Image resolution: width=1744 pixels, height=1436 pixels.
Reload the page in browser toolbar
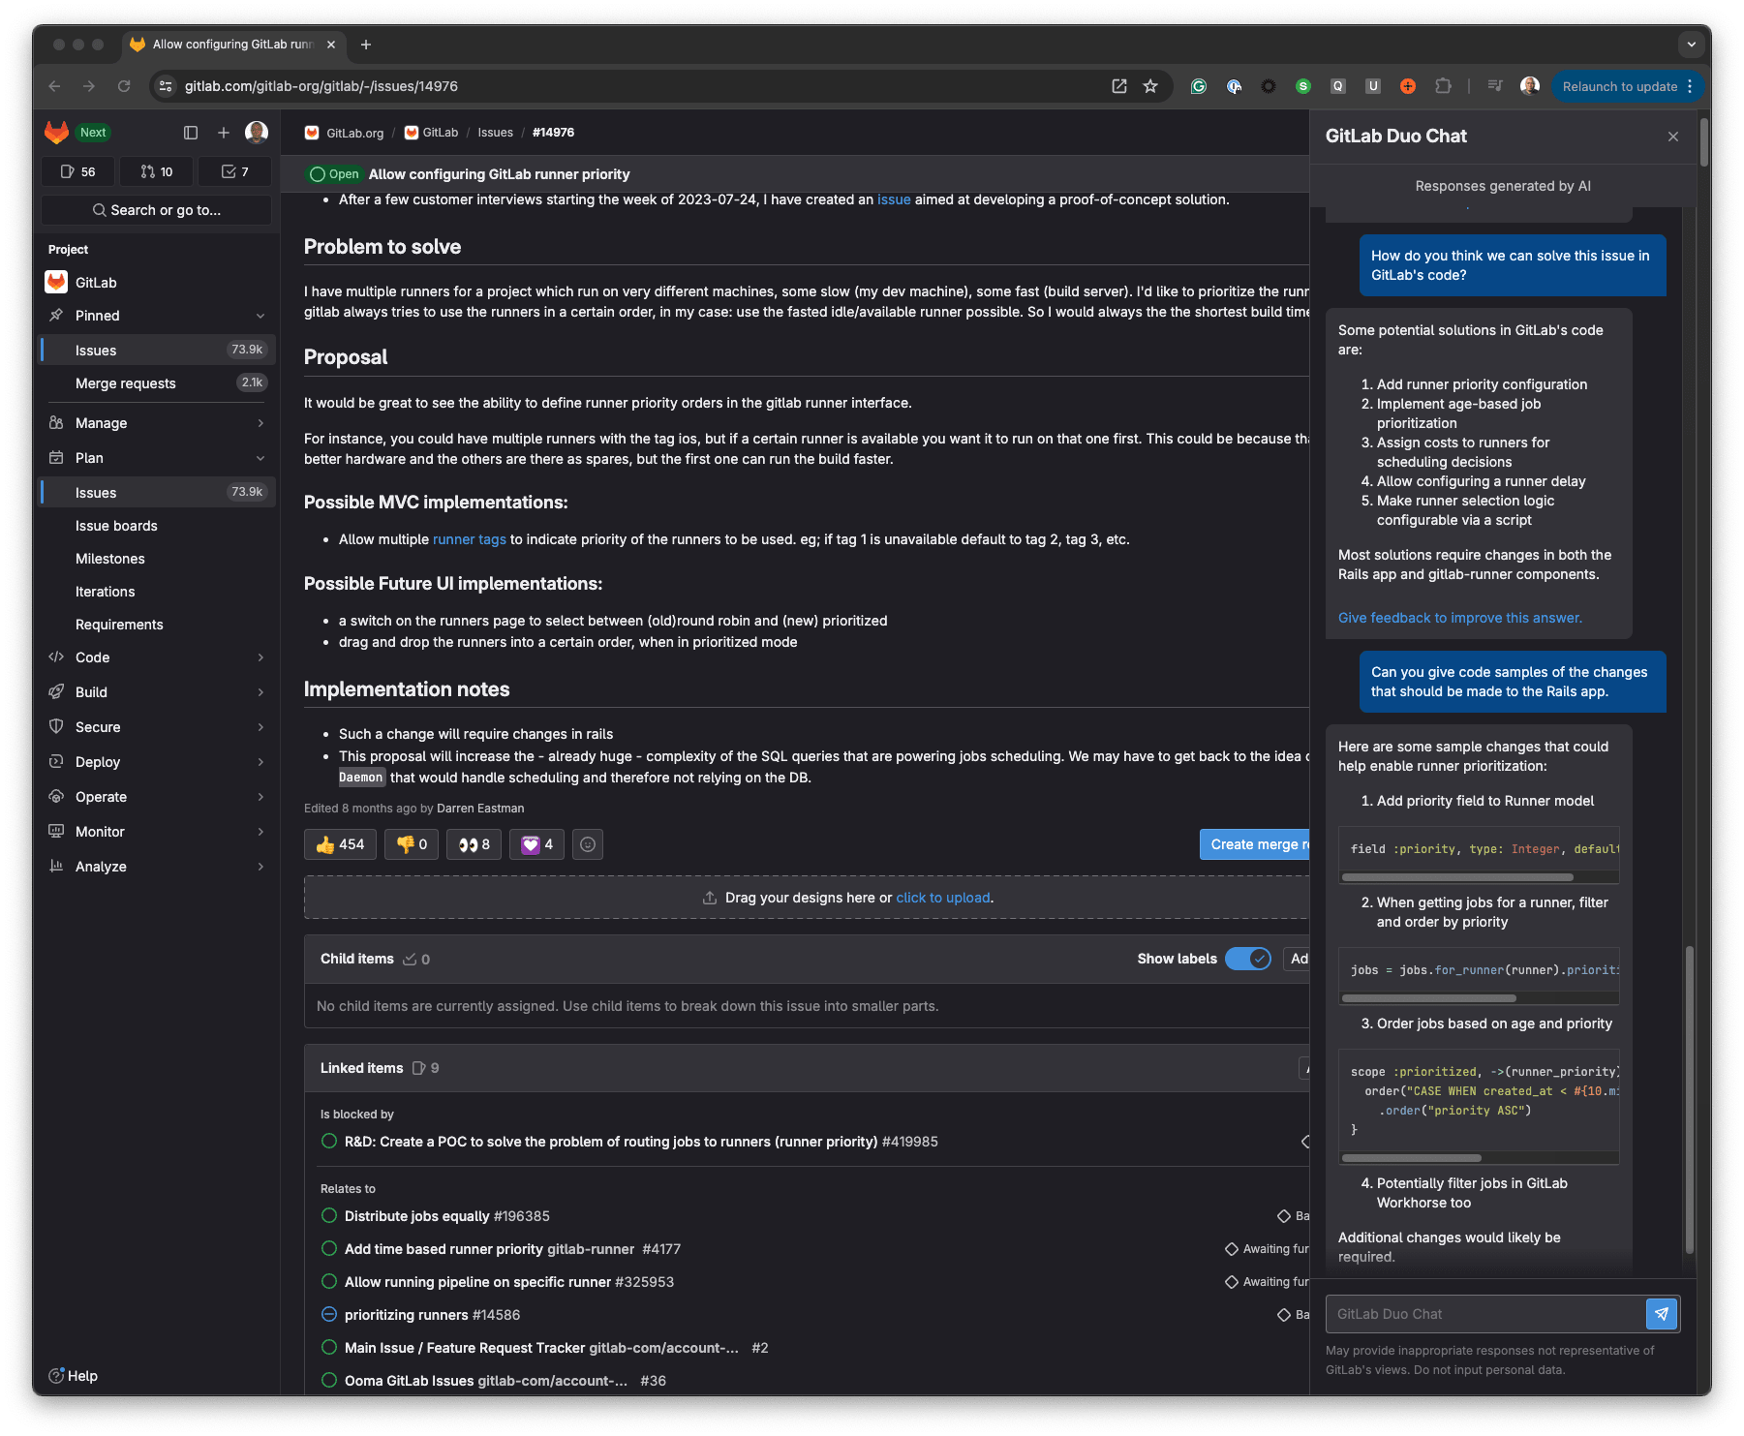click(x=124, y=86)
